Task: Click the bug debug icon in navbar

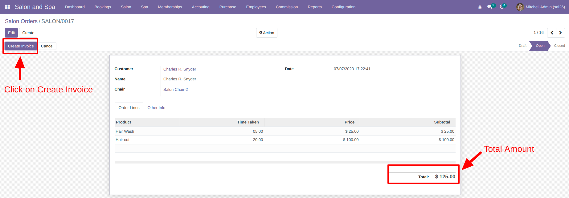Action: [x=480, y=7]
